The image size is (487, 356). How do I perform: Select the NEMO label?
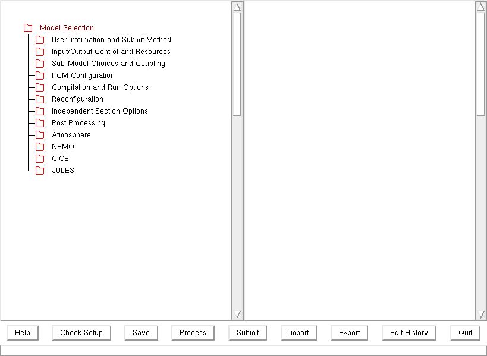[x=63, y=147]
